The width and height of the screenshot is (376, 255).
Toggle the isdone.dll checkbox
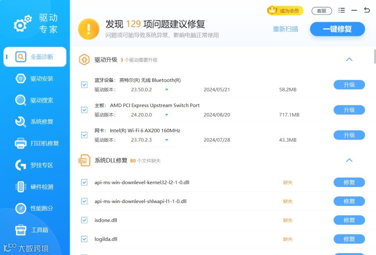[84, 220]
